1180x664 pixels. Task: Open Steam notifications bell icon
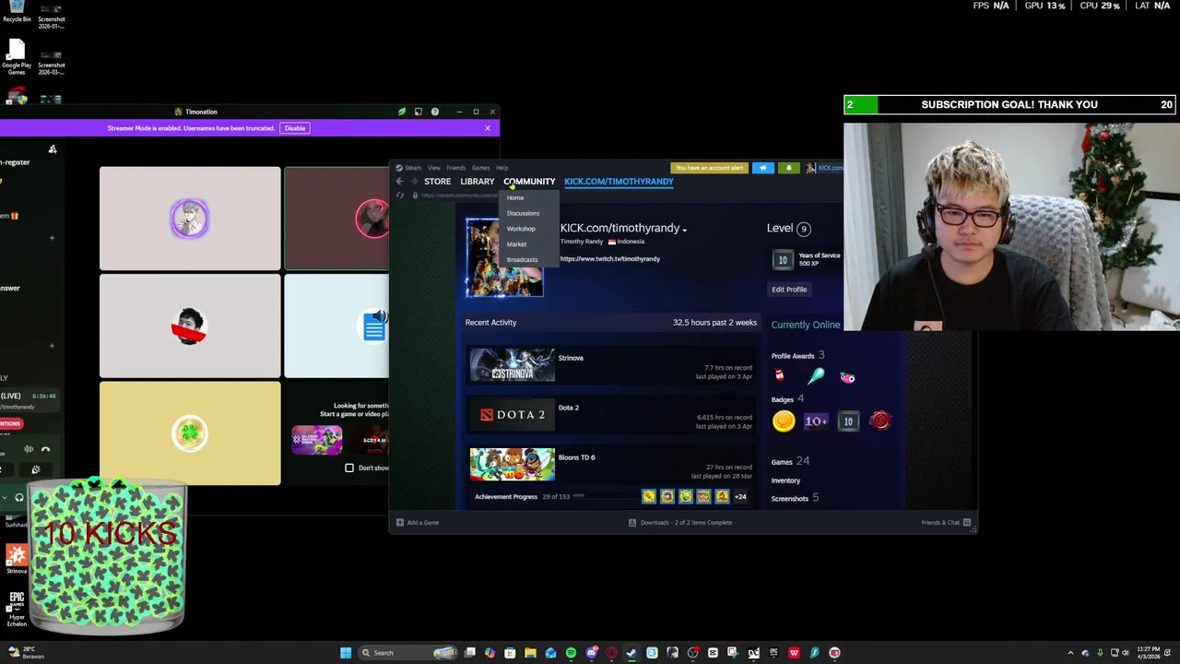pos(788,168)
